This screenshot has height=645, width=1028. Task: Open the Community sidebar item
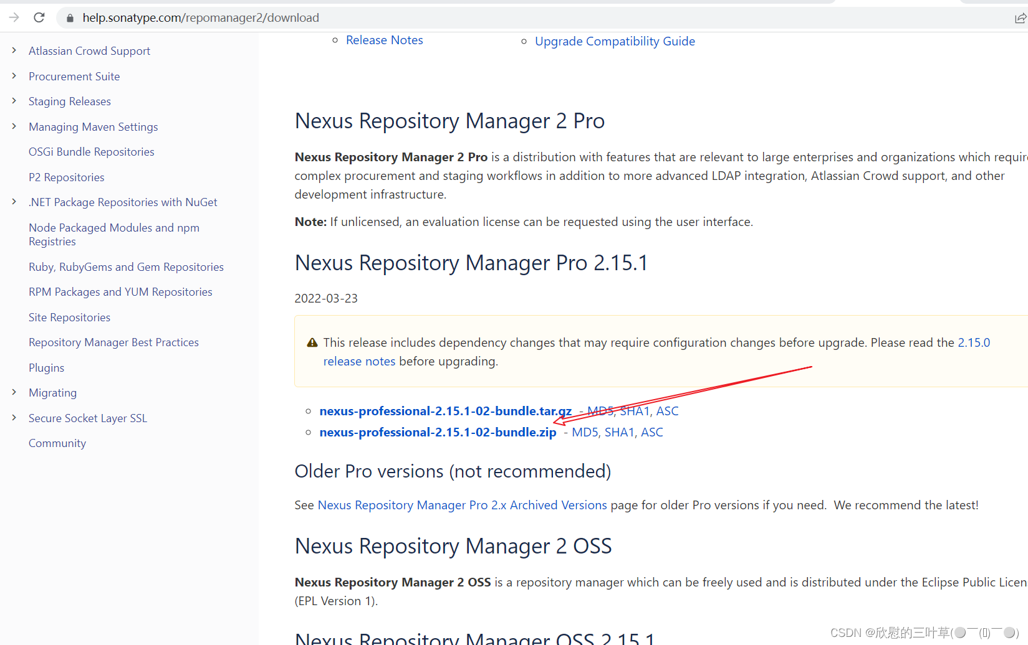pyautogui.click(x=57, y=443)
